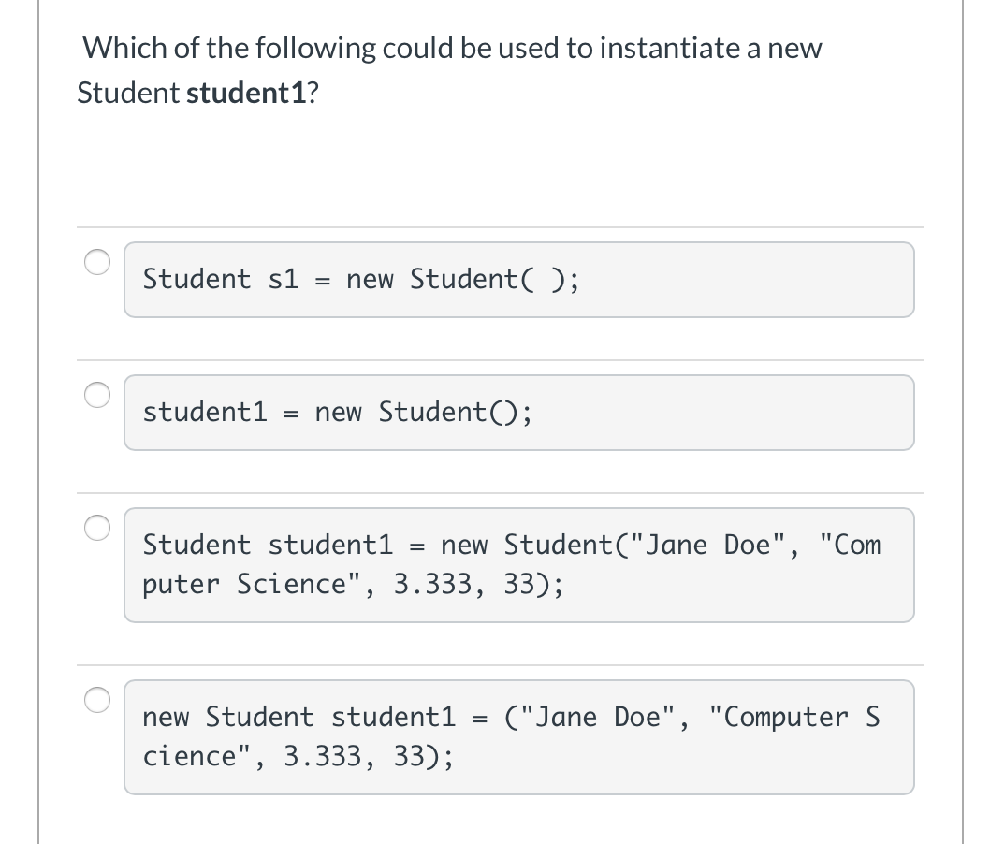The image size is (990, 844).
Task: Select the radio button for 'Student s1 = new Student( );'
Action: point(97,263)
